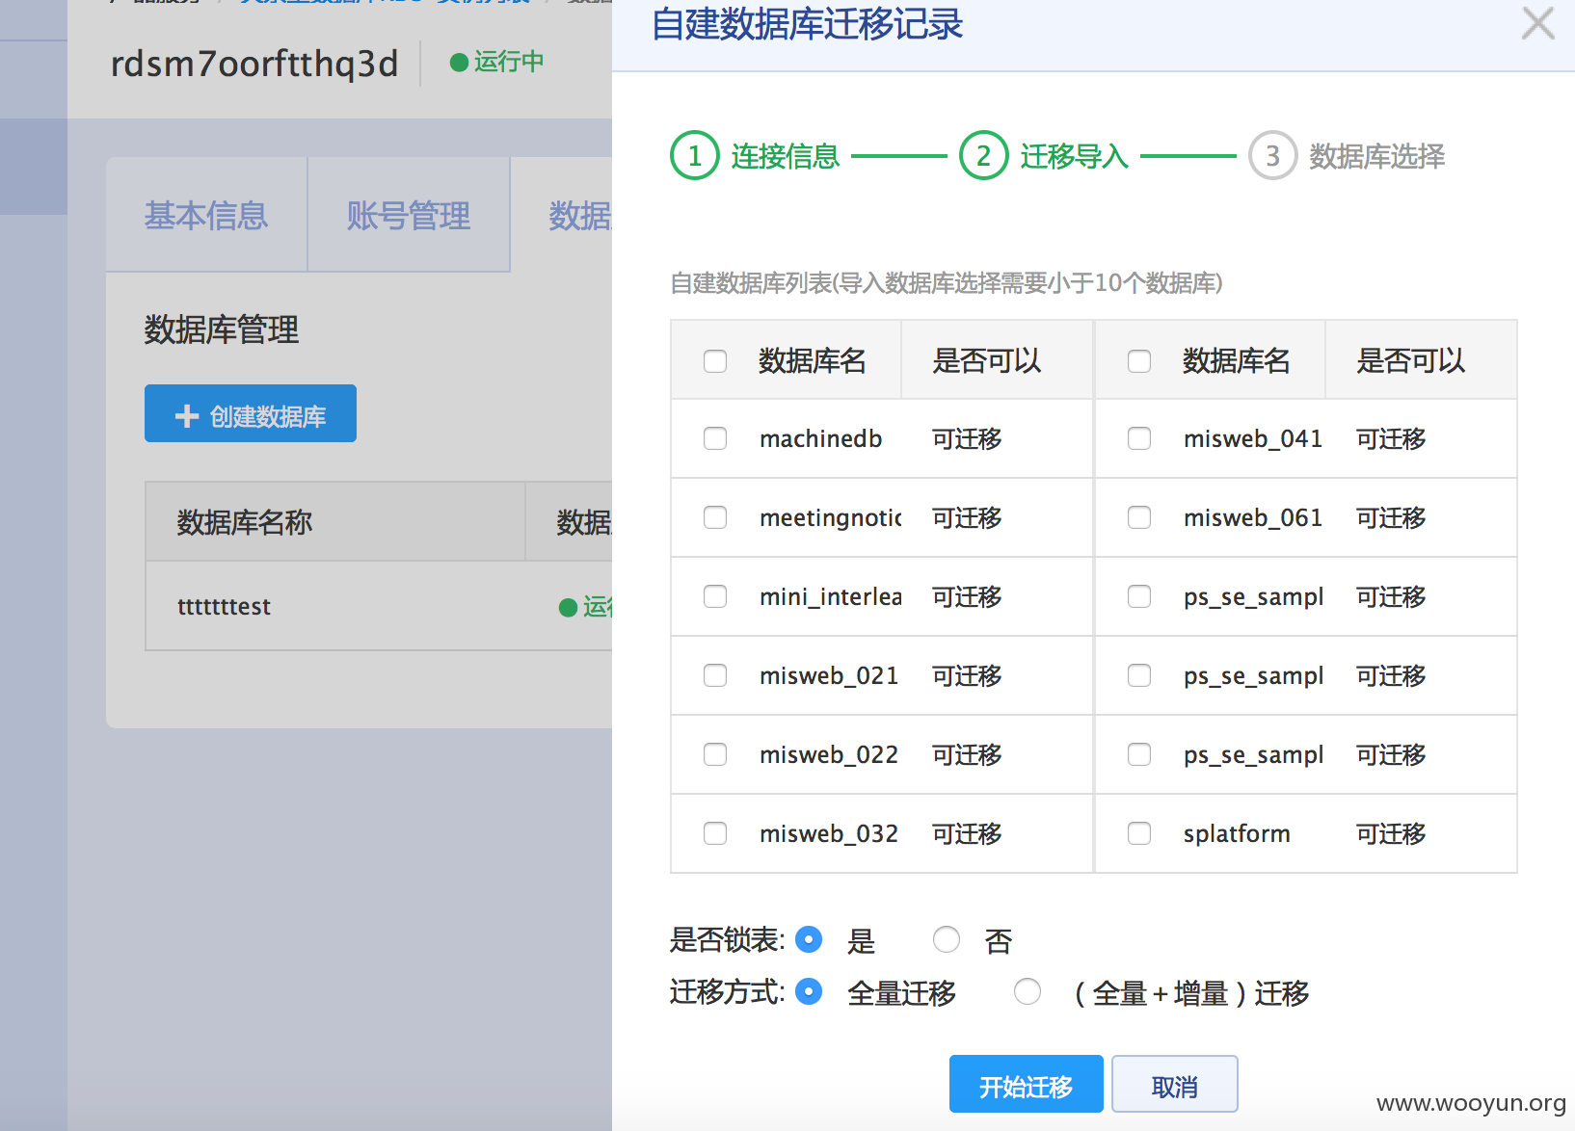1575x1131 pixels.
Task: Toggle select-all checkbox in left table header
Action: [x=715, y=361]
